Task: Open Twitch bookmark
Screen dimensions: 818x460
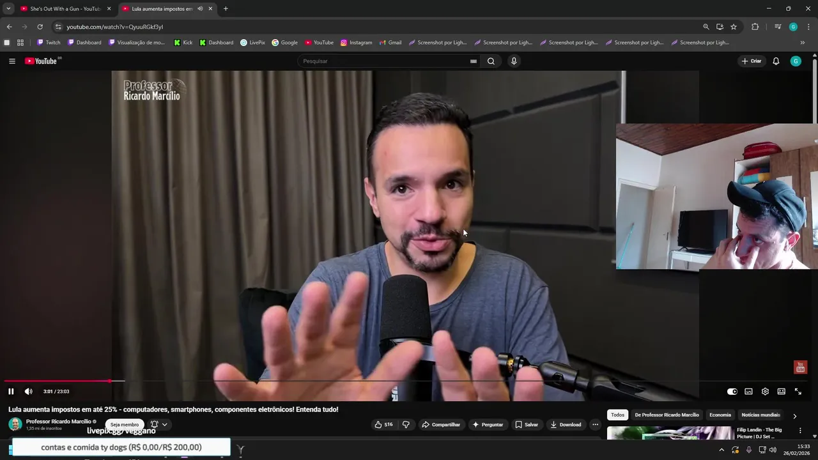Action: pyautogui.click(x=49, y=43)
